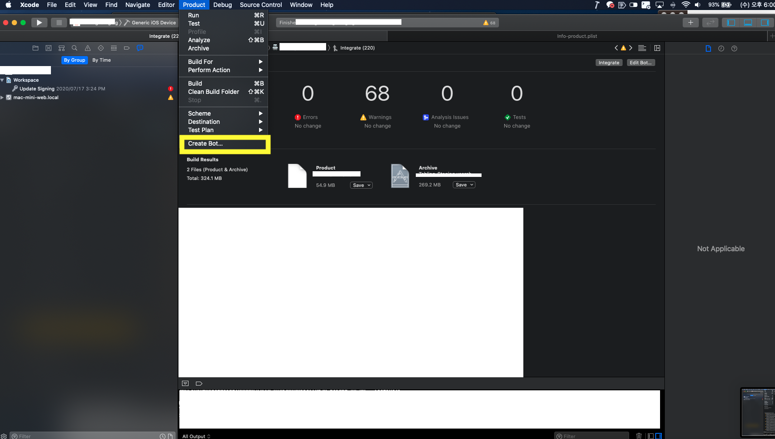The image size is (775, 439).
Task: Open the All Output selector
Action: (x=196, y=436)
